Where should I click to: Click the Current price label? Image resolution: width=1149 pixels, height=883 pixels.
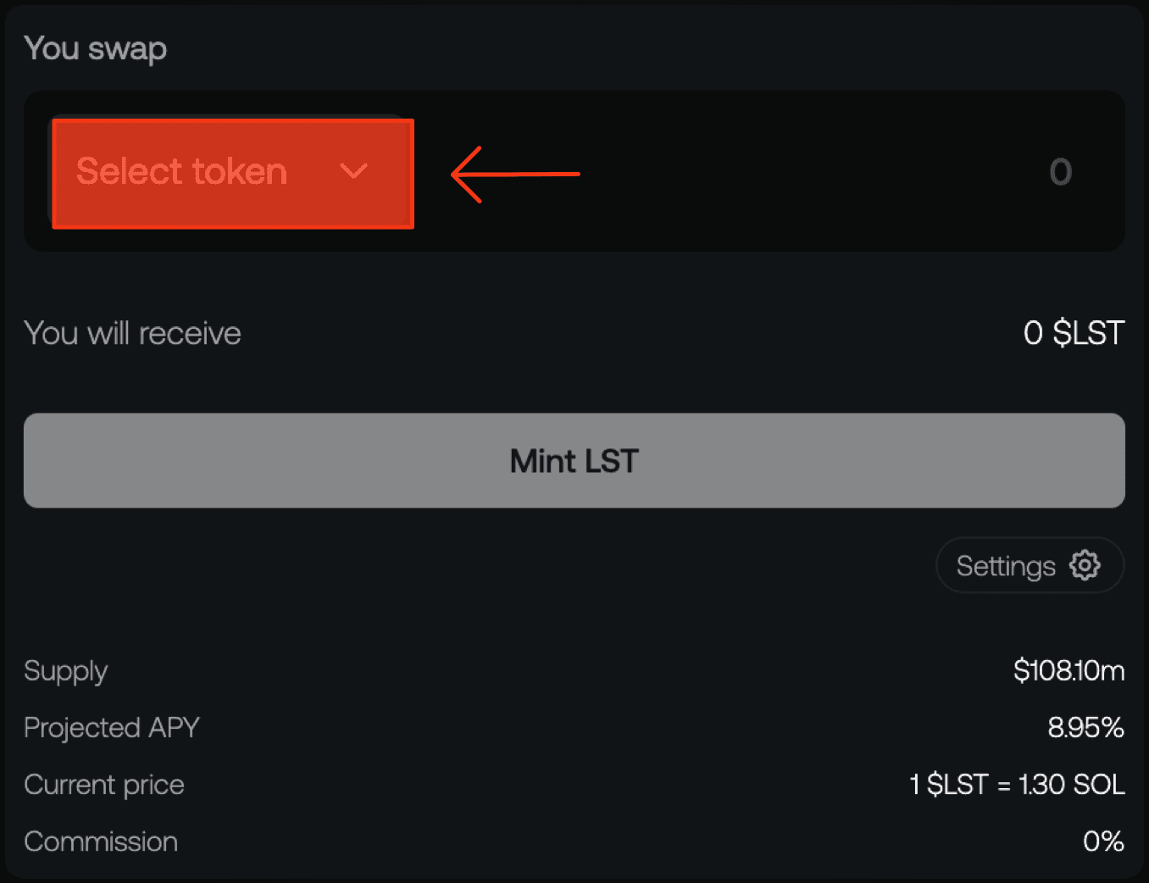pos(104,785)
